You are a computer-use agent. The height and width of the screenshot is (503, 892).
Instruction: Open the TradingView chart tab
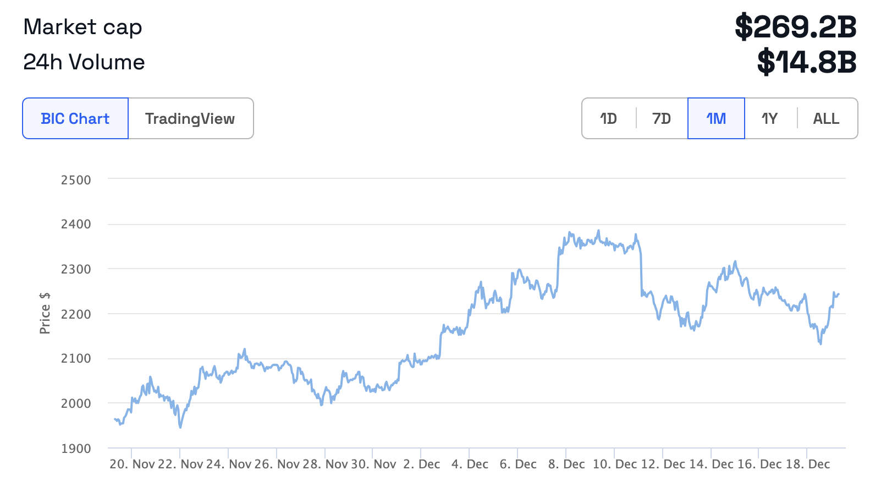pos(190,118)
